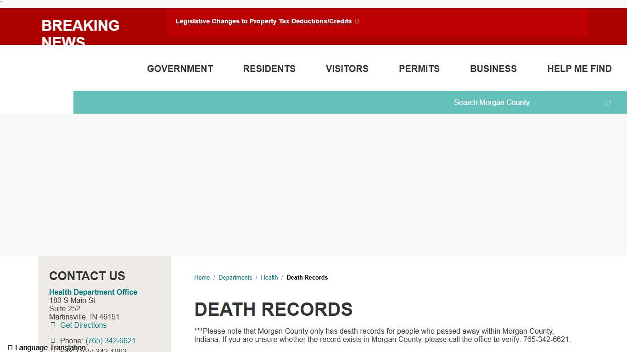This screenshot has width=627, height=352.
Task: Select PERMITS in the navigation bar
Action: coord(419,68)
